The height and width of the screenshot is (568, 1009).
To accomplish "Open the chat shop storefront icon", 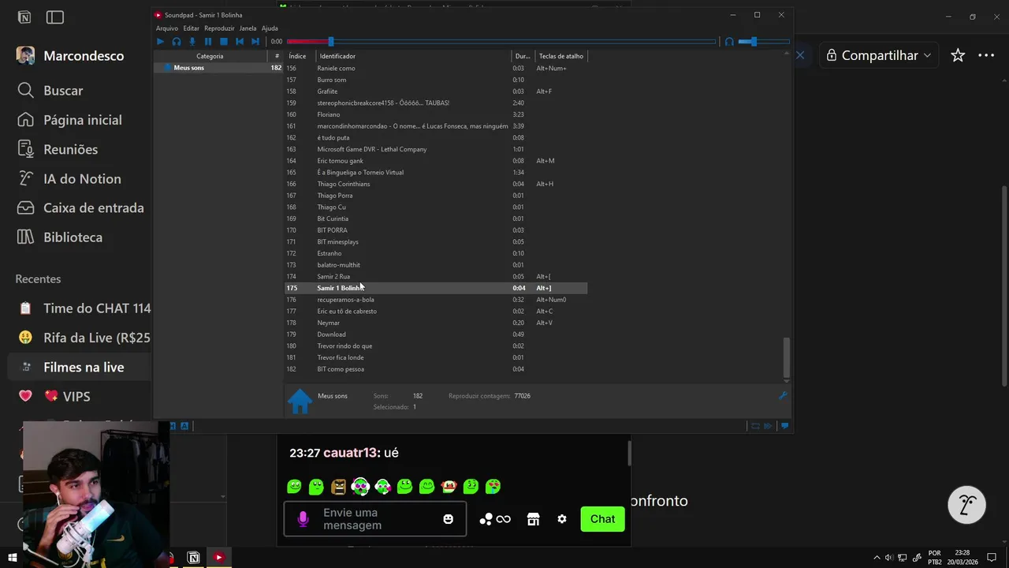I will [x=534, y=519].
